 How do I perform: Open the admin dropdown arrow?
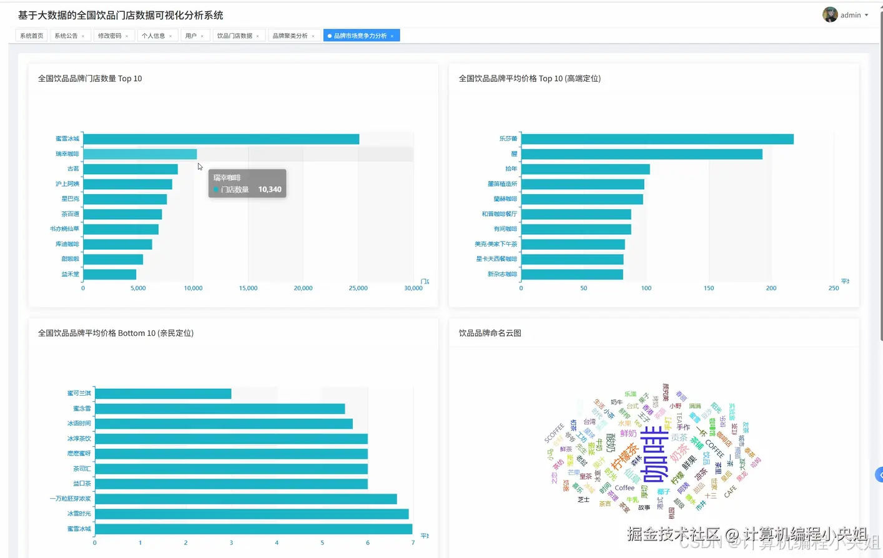[867, 15]
